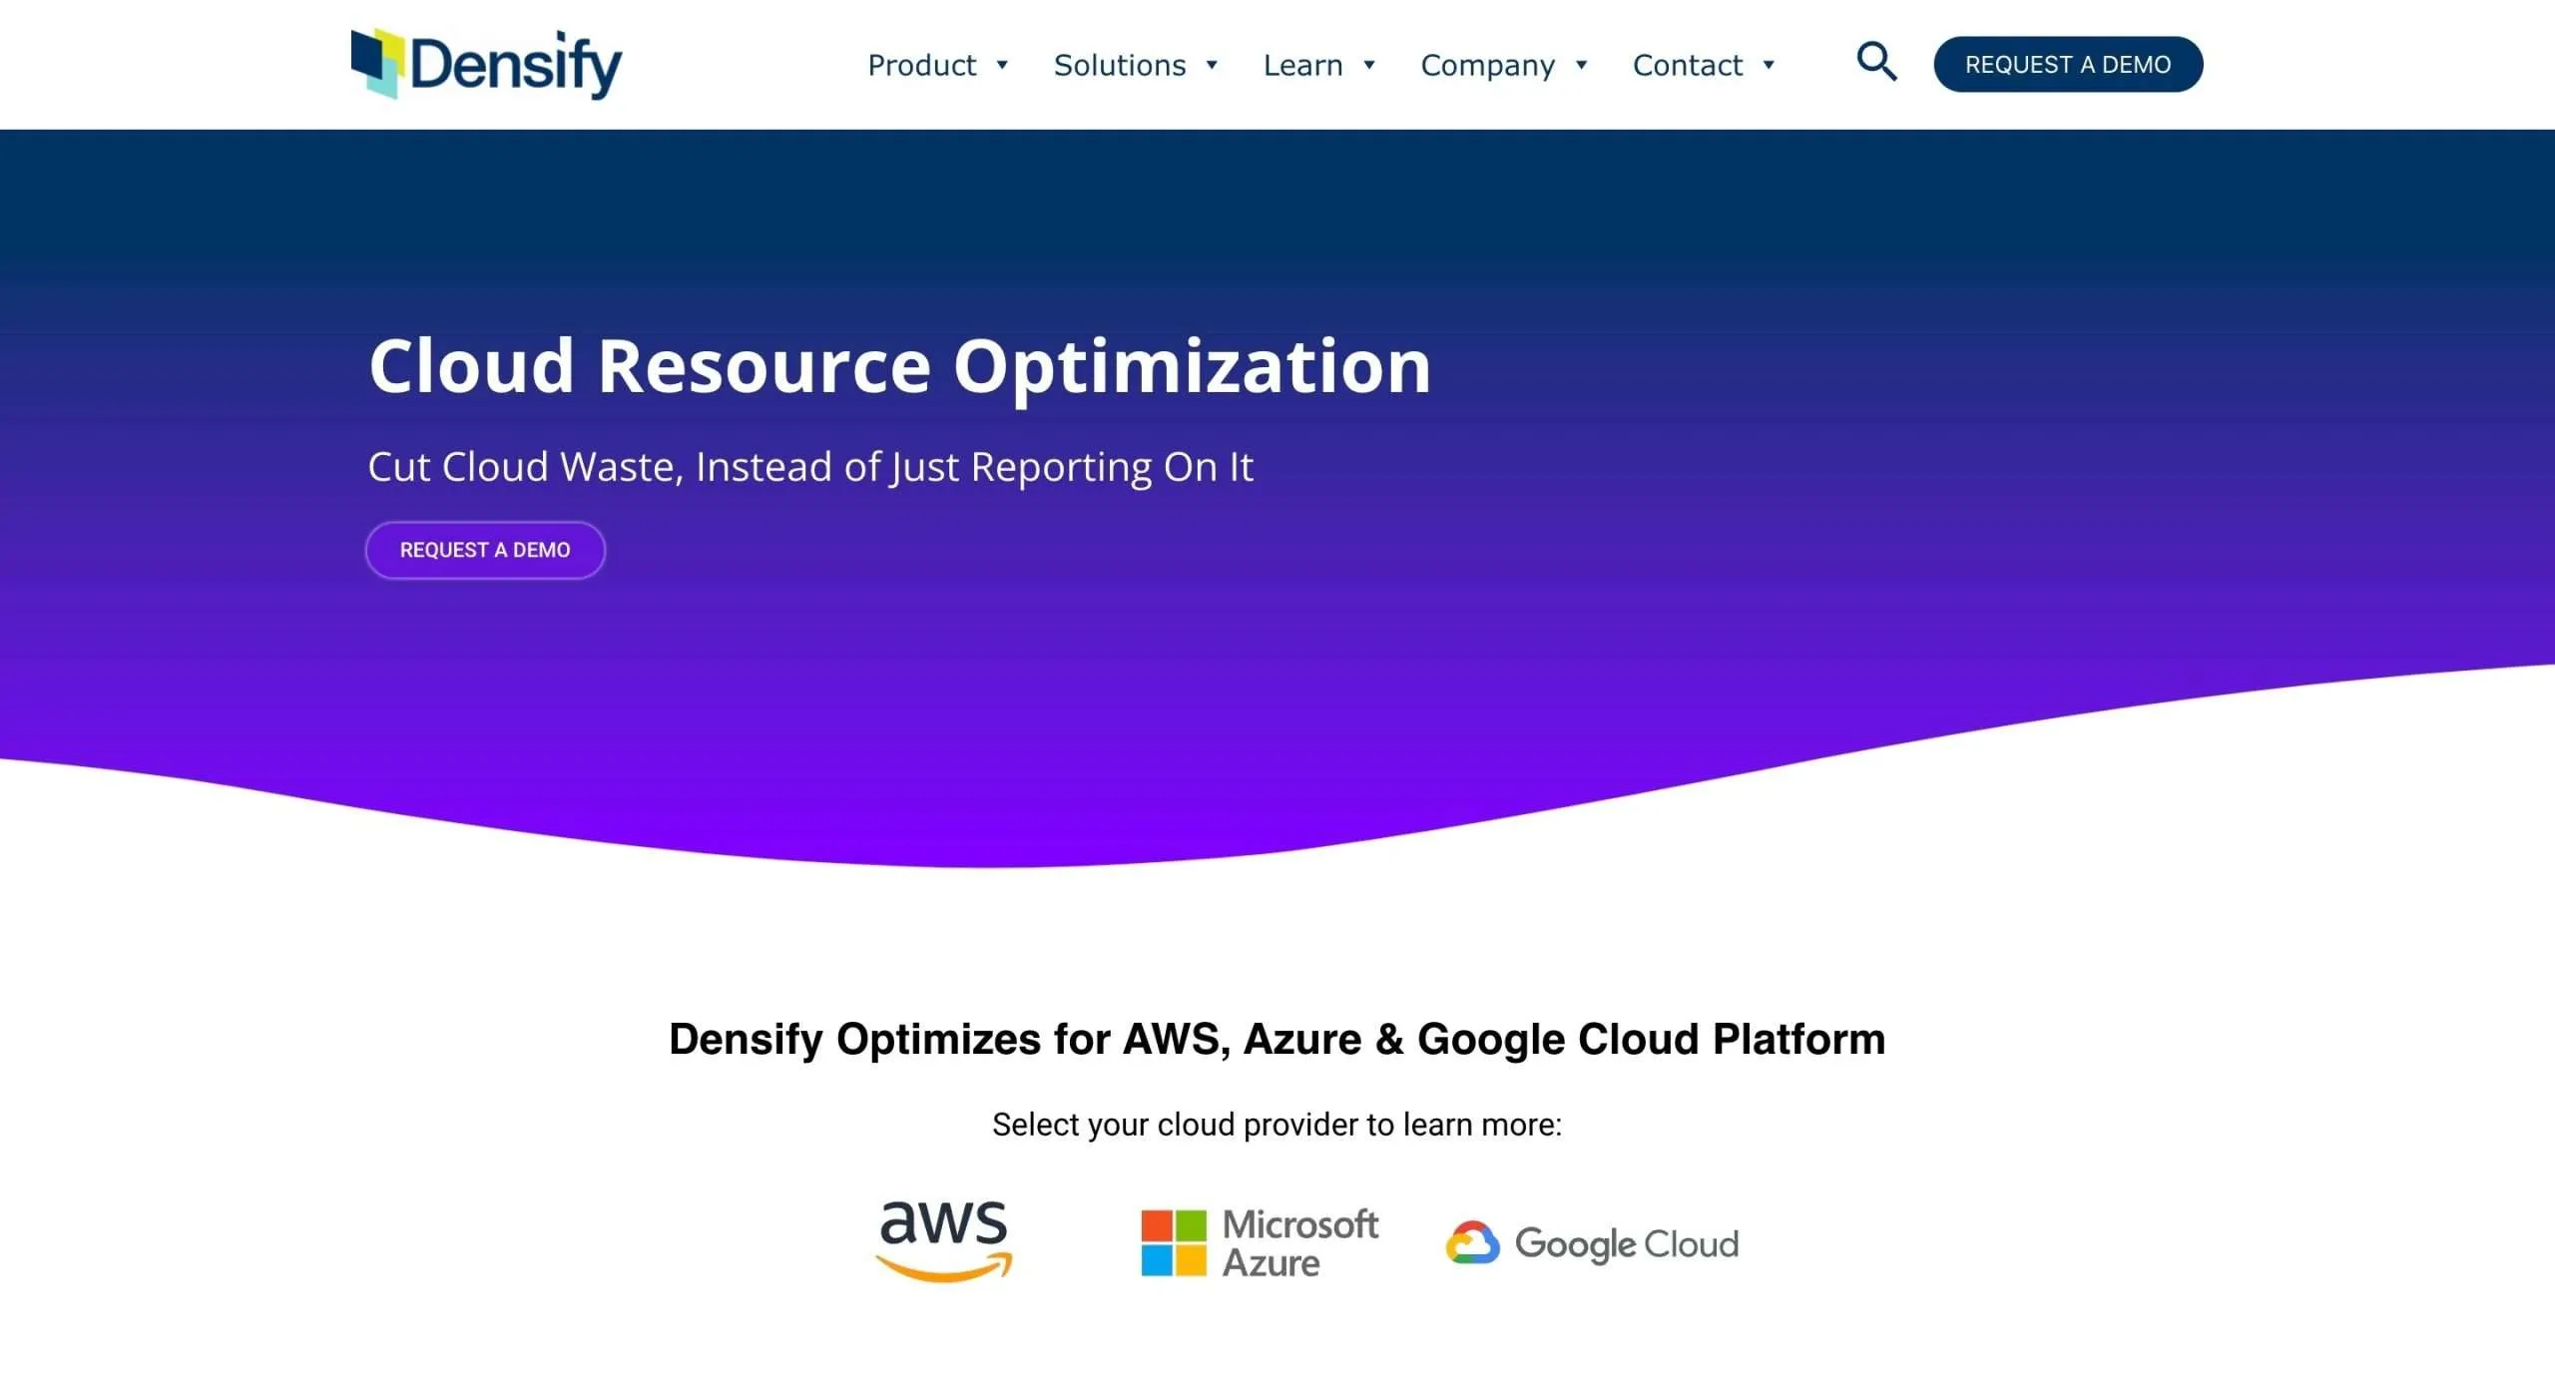Click Request a Demo in hero banner
2555x1382 pixels.
(485, 550)
